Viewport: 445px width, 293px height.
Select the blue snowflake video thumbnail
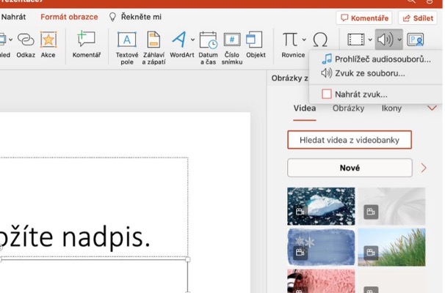(321, 247)
